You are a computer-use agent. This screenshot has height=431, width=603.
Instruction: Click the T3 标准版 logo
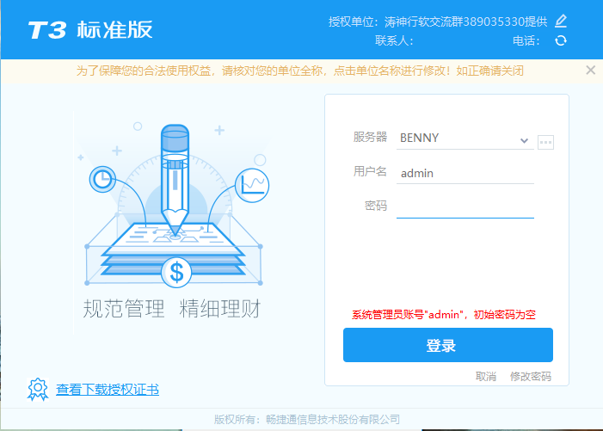[x=89, y=29]
